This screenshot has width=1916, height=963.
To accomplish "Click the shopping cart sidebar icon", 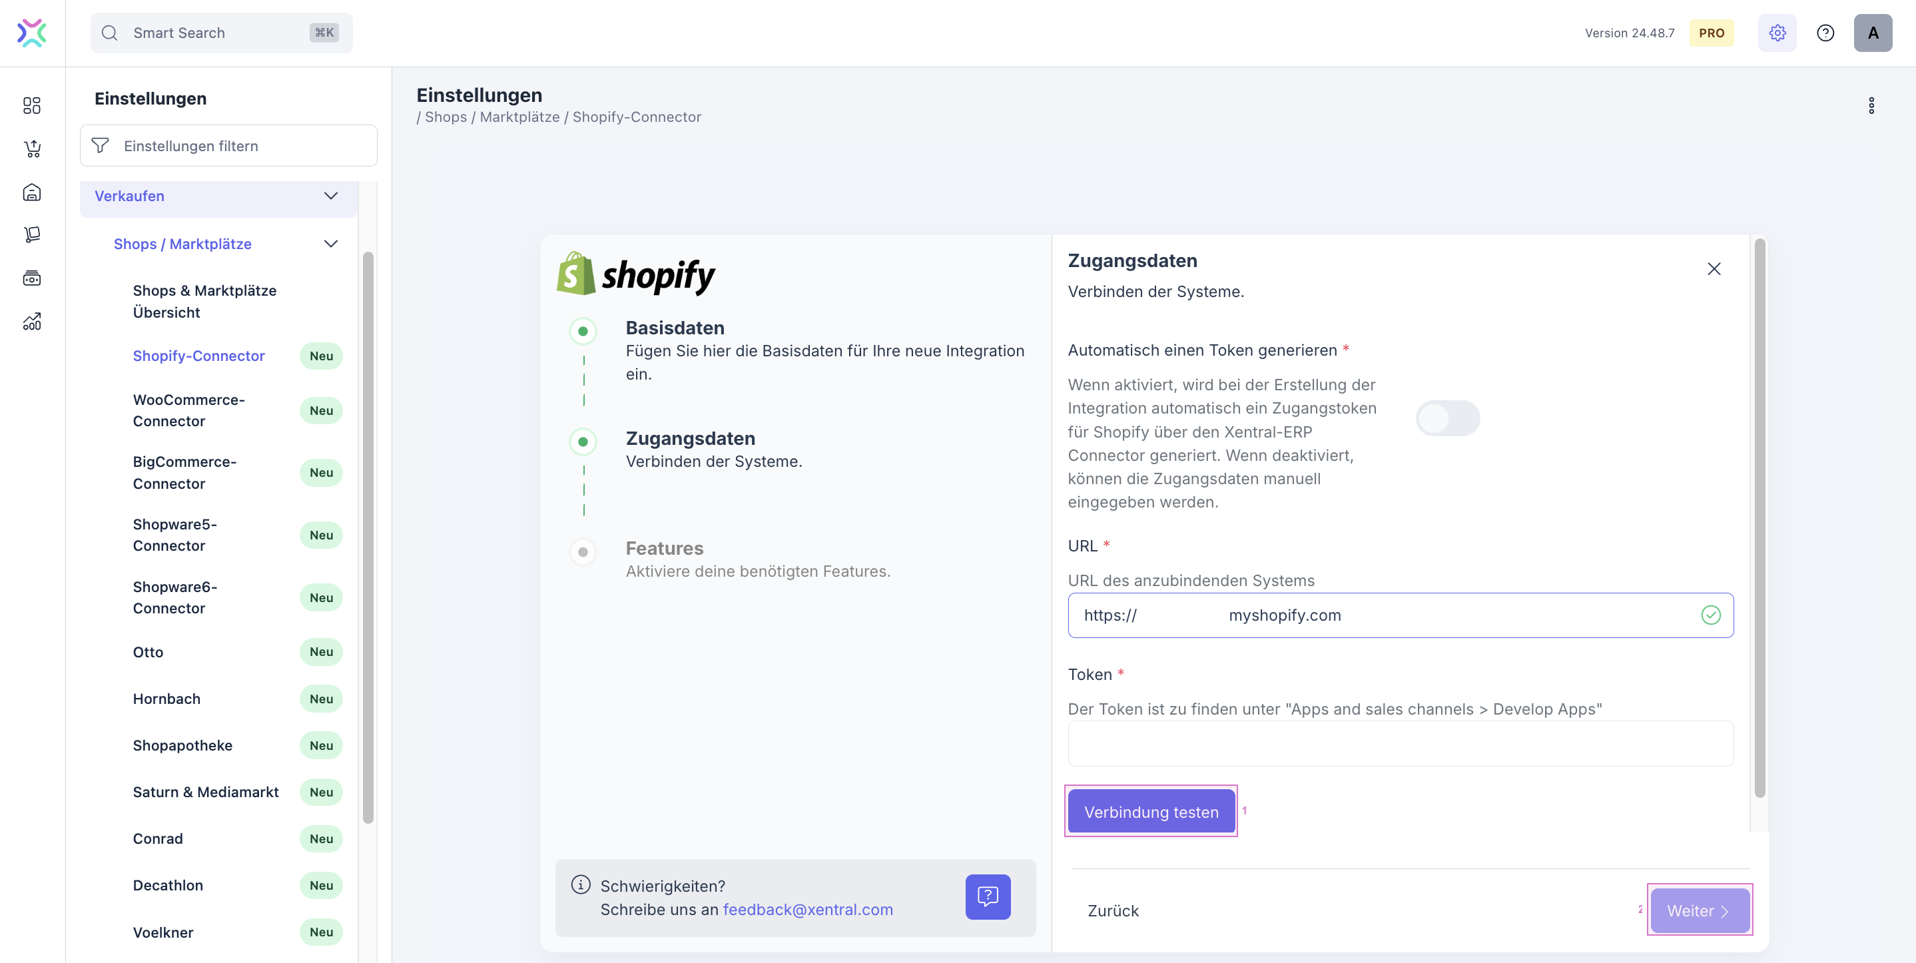I will point(32,149).
